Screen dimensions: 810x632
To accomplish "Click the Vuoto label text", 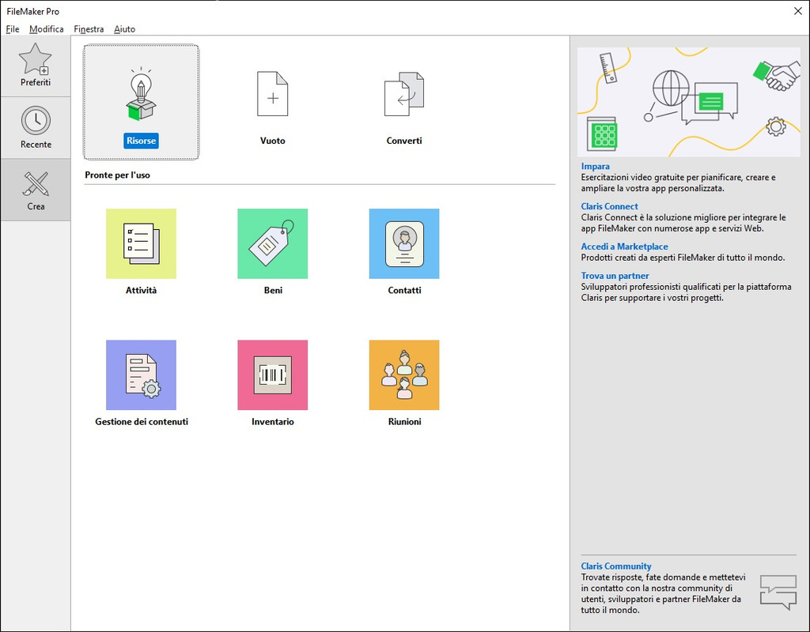I will pos(273,141).
